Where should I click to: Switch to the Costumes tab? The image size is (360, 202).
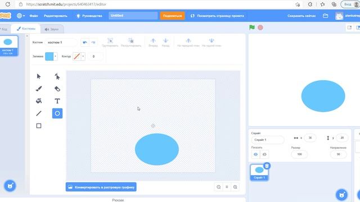pyautogui.click(x=26, y=29)
